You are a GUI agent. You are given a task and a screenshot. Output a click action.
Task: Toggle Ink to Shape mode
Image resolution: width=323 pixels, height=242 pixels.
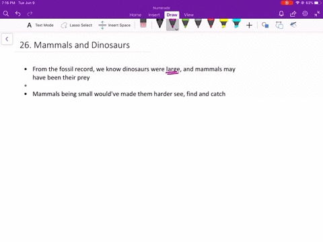click(x=265, y=25)
